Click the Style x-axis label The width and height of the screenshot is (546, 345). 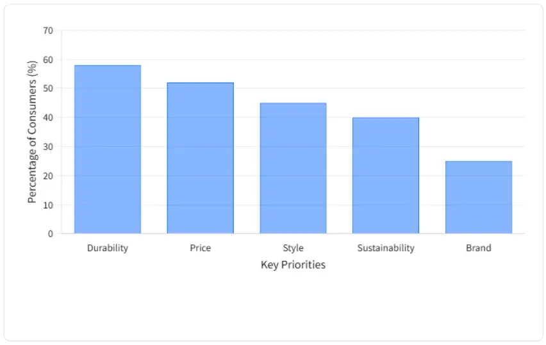[x=293, y=248]
